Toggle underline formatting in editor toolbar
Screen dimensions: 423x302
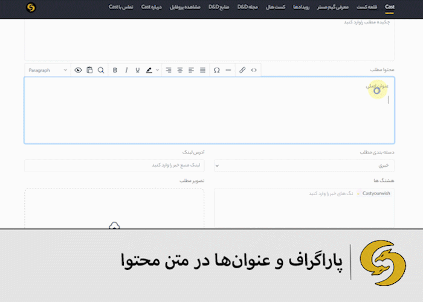click(138, 70)
